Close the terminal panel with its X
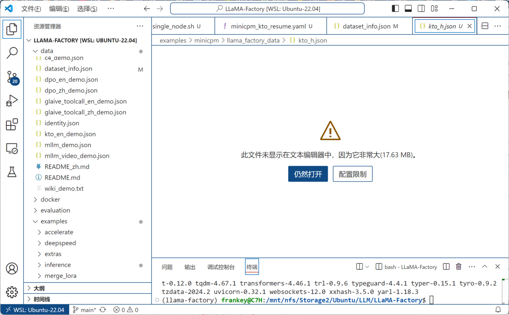Screen dimensions: 509x315 (497, 267)
